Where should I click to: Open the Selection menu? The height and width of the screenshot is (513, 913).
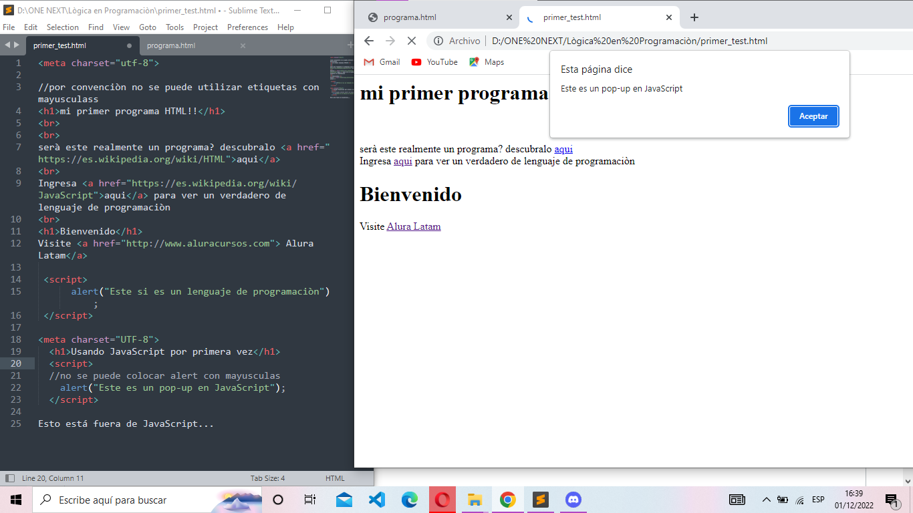coord(63,27)
